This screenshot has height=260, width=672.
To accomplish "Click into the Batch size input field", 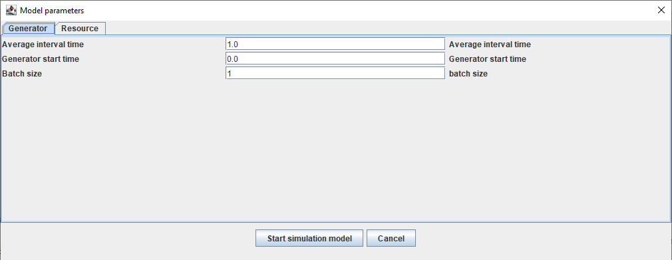I will coord(335,73).
